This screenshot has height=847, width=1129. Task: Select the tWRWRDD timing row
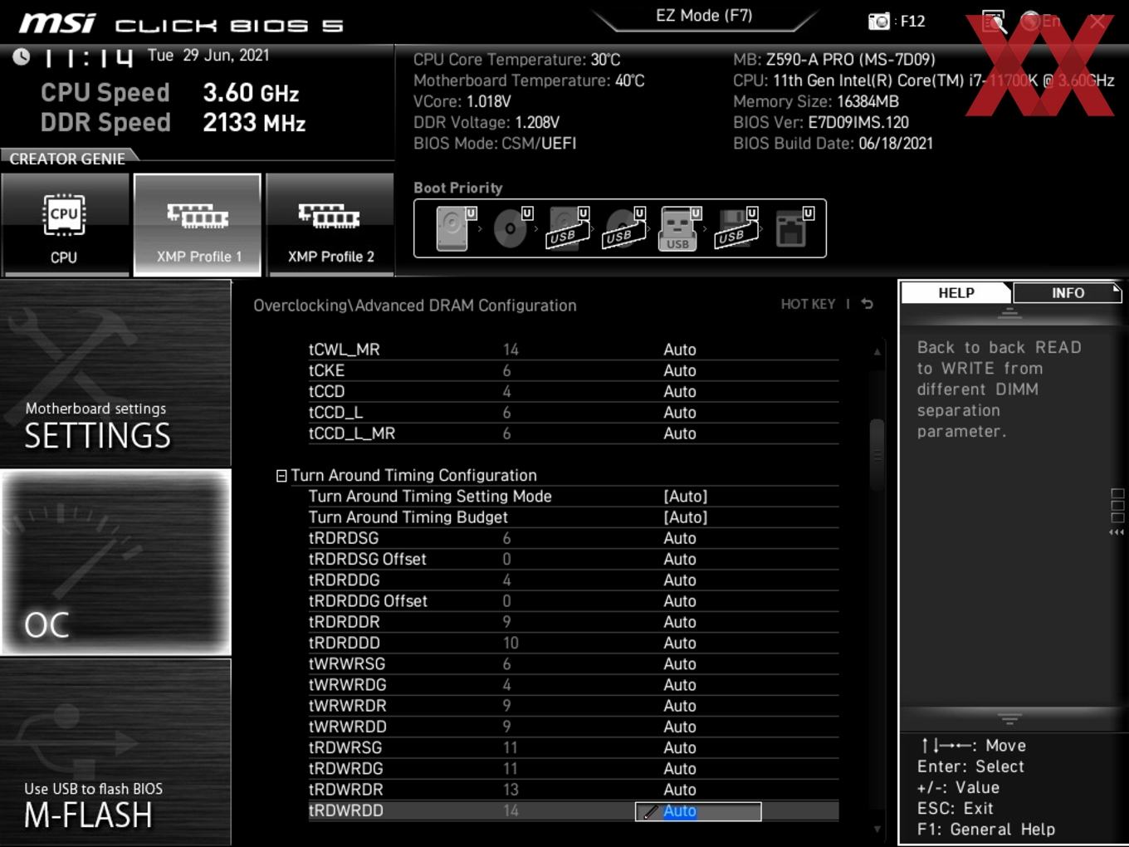pyautogui.click(x=573, y=727)
